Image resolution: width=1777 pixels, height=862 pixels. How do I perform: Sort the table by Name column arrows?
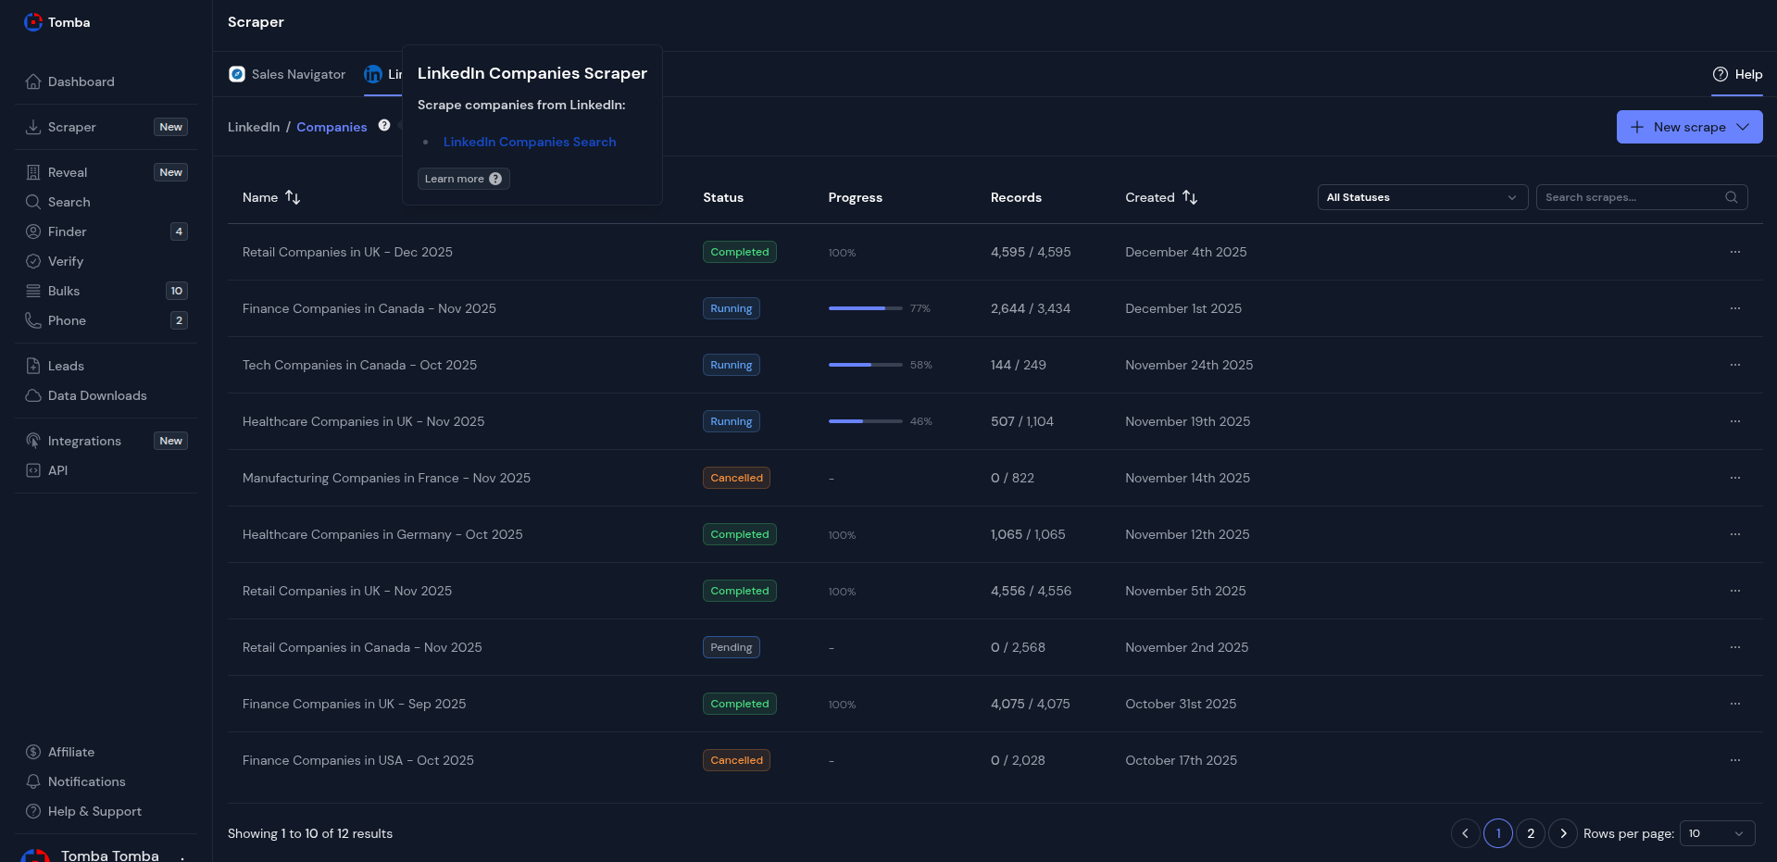[x=293, y=197]
